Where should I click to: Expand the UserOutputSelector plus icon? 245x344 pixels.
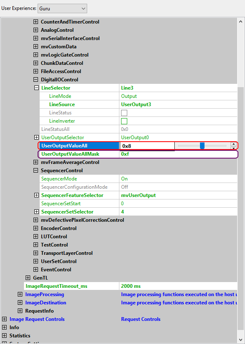point(36,138)
